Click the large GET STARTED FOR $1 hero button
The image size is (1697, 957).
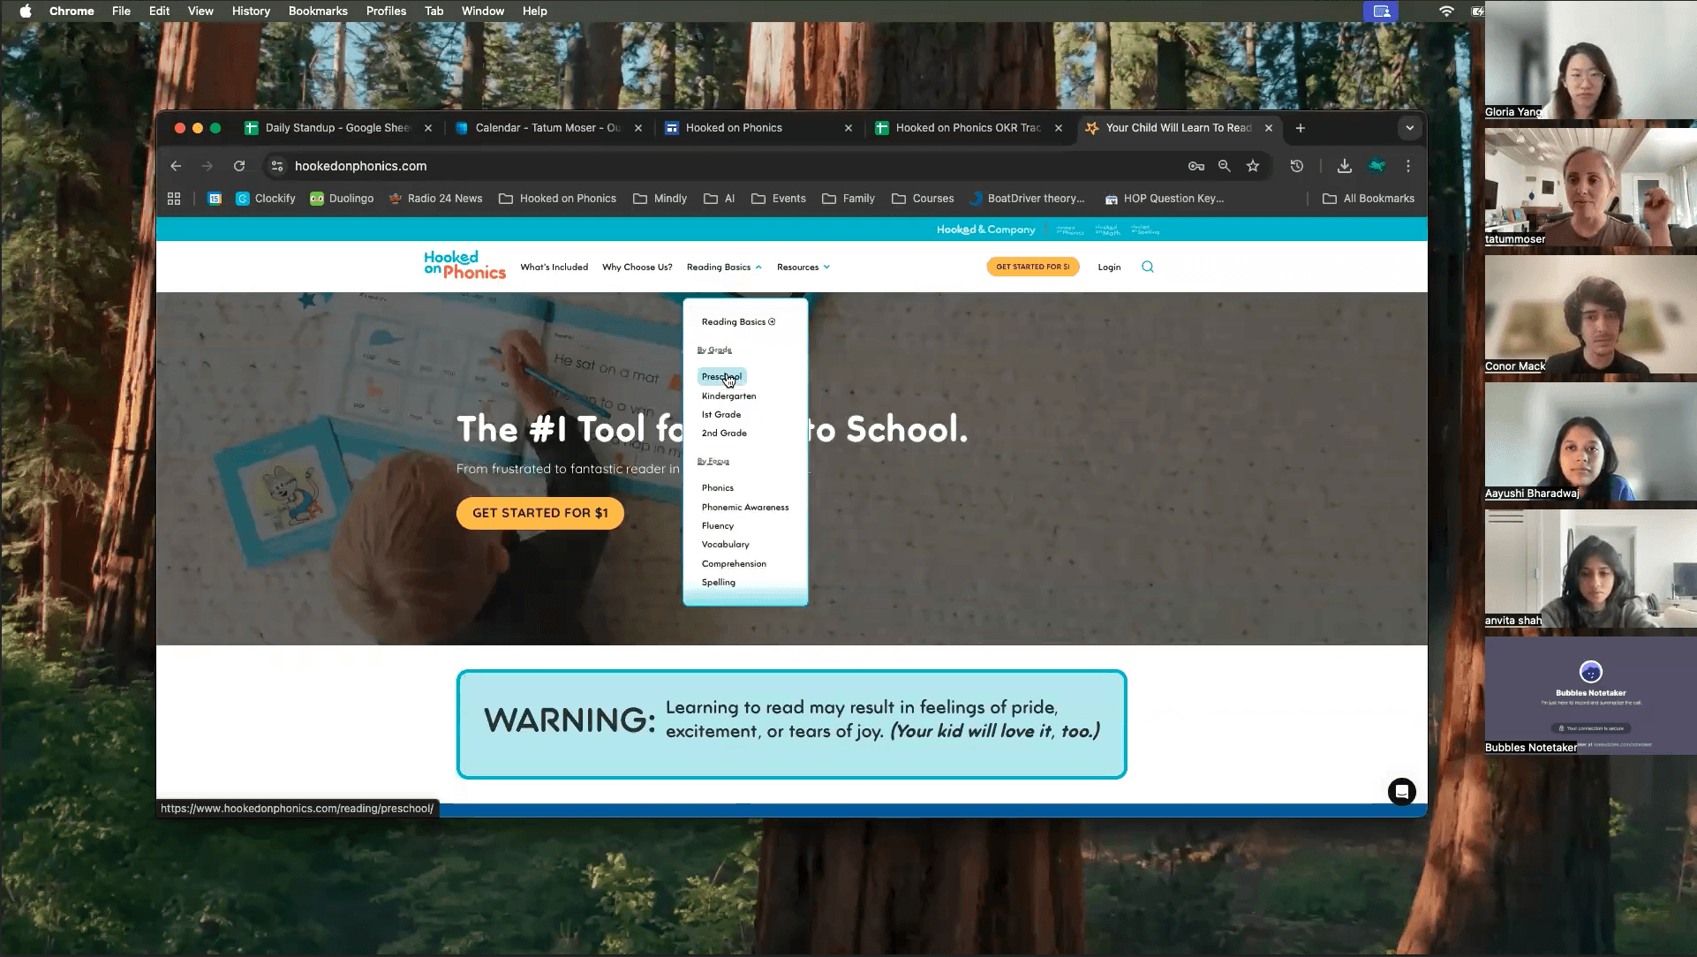[539, 513]
